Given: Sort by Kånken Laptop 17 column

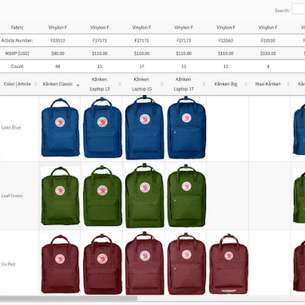Looking at the screenshot, I should pyautogui.click(x=185, y=84).
